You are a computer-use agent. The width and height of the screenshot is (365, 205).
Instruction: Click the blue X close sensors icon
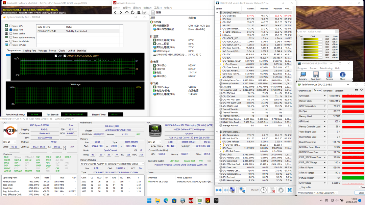coord(289,190)
